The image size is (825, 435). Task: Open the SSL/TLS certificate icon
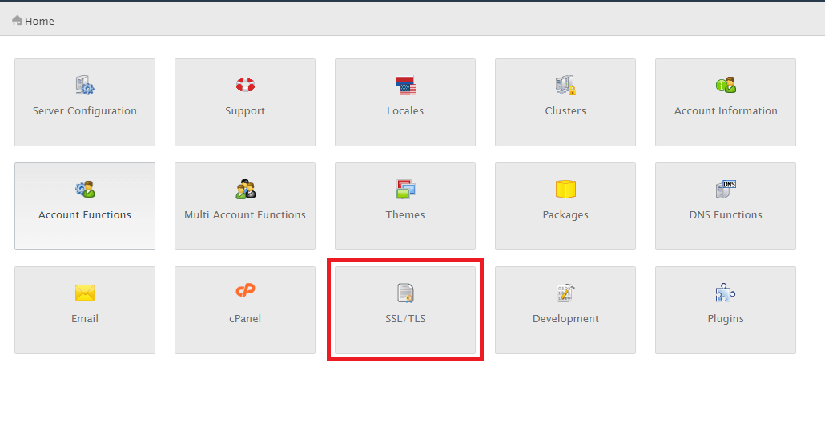(405, 293)
